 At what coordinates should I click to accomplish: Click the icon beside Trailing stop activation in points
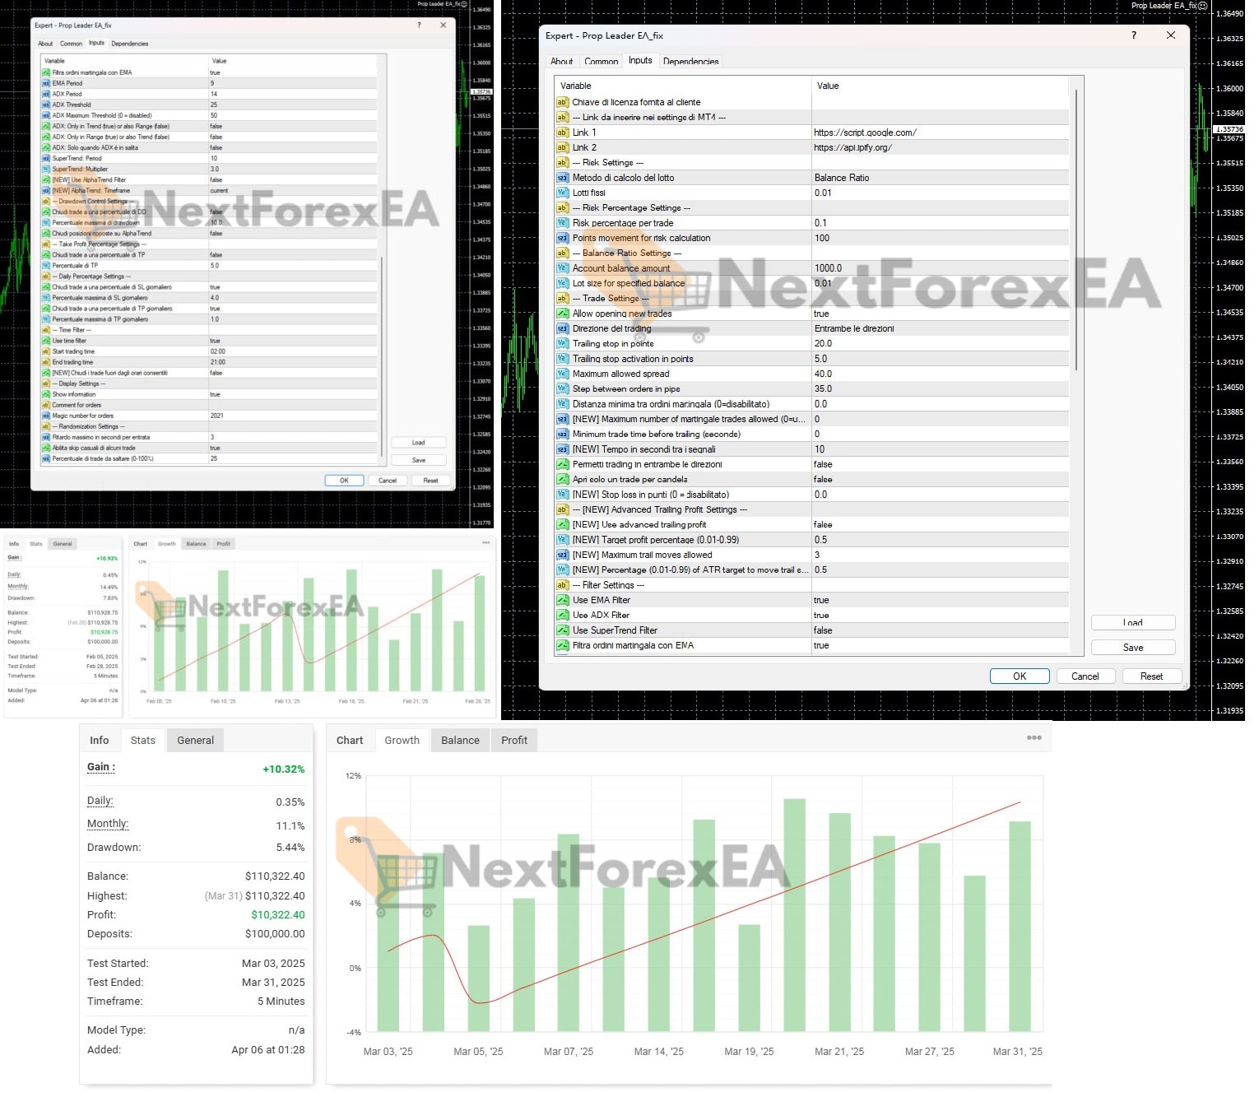[x=563, y=359]
